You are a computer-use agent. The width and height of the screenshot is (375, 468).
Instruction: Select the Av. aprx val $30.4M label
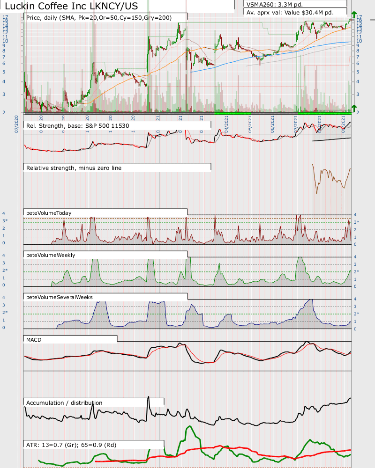tap(290, 13)
